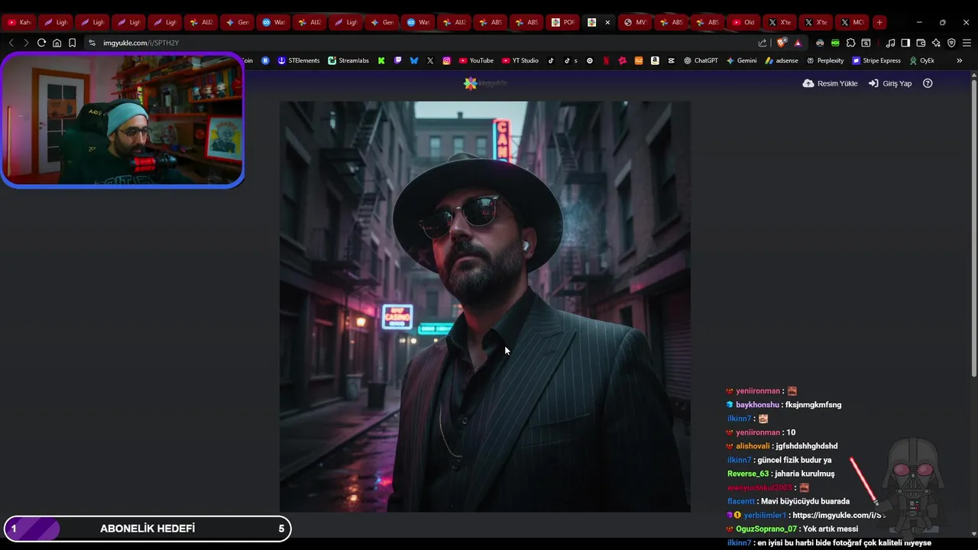The image size is (978, 550).
Task: Close the active imgyukle tab
Action: point(607,22)
